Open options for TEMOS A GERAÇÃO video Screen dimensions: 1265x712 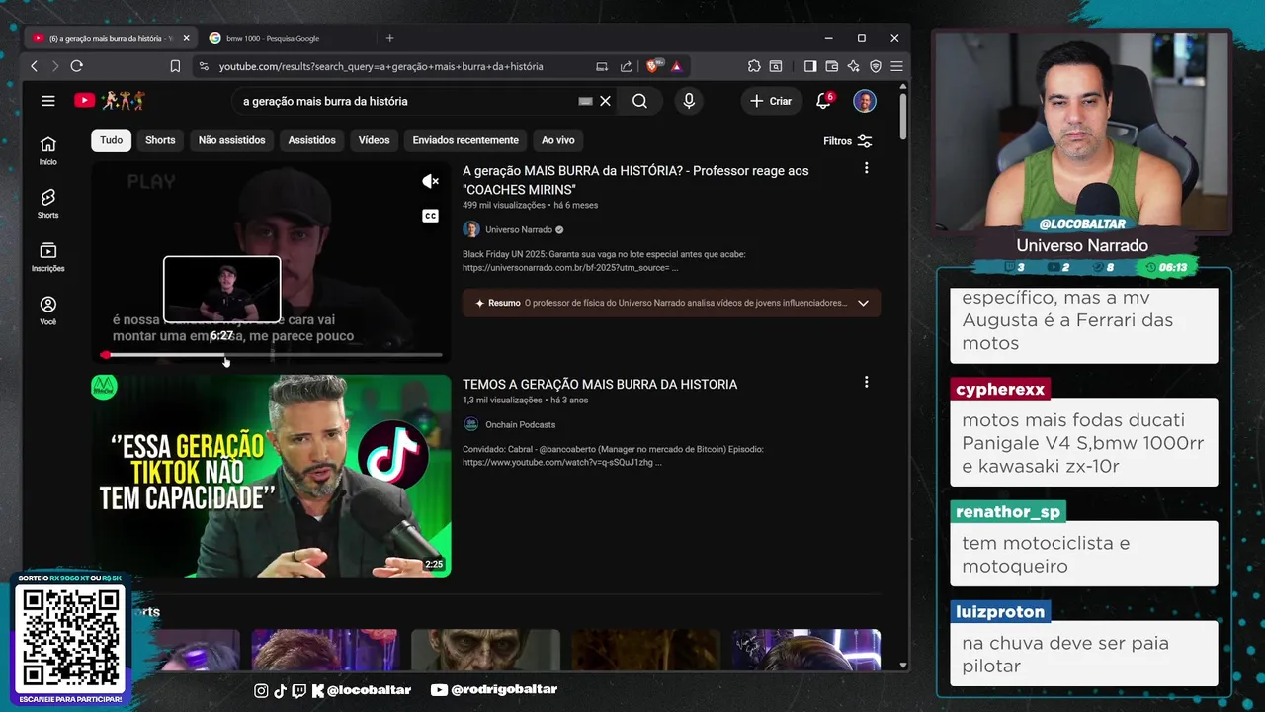pos(866,382)
